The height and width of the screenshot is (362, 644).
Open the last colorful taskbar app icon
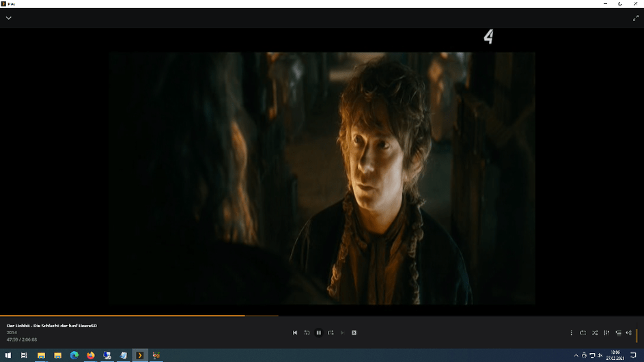tap(156, 355)
